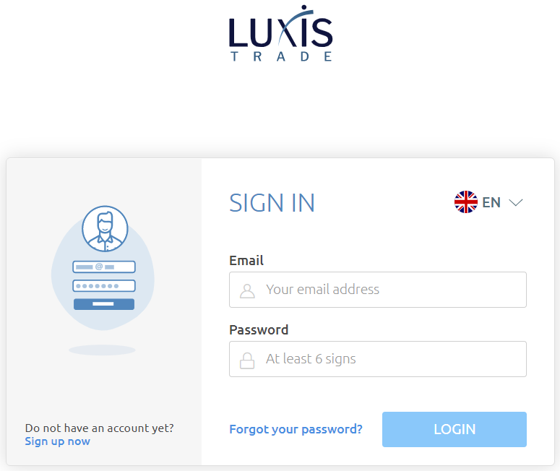Click the Email field label

pos(246,260)
